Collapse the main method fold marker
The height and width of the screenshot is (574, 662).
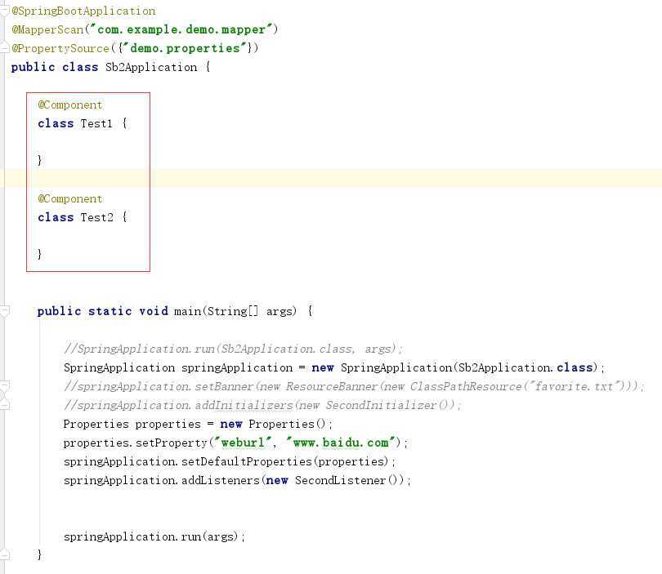4,311
